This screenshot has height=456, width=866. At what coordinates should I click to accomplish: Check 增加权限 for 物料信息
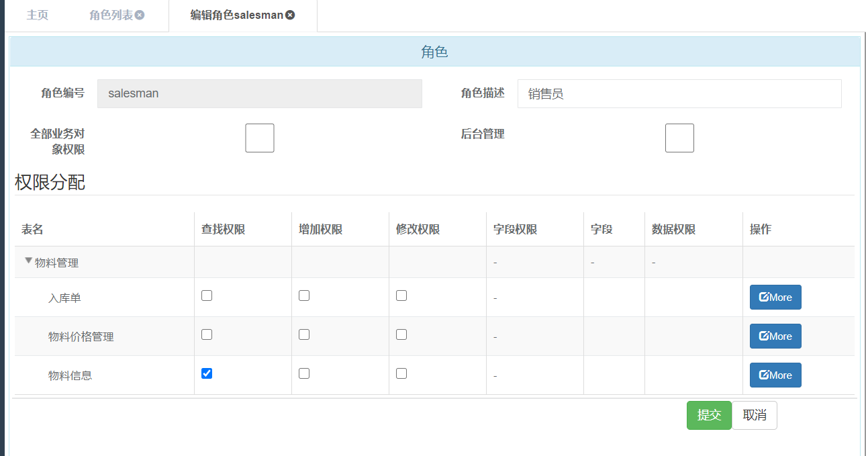pos(304,373)
